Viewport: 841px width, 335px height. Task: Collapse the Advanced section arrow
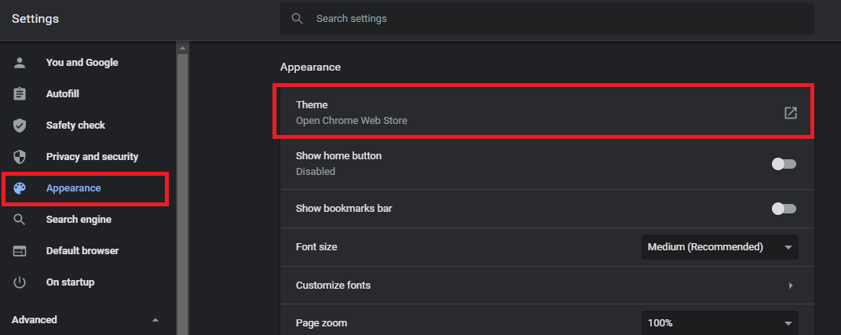tap(155, 320)
